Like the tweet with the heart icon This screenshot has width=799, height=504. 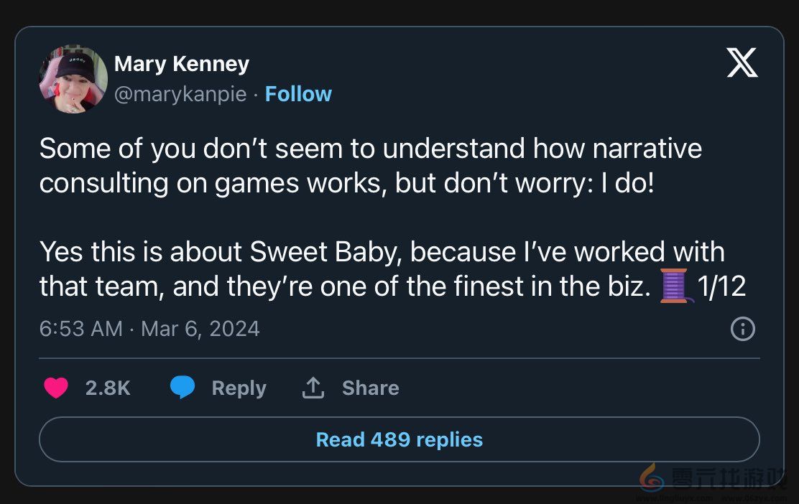click(56, 388)
